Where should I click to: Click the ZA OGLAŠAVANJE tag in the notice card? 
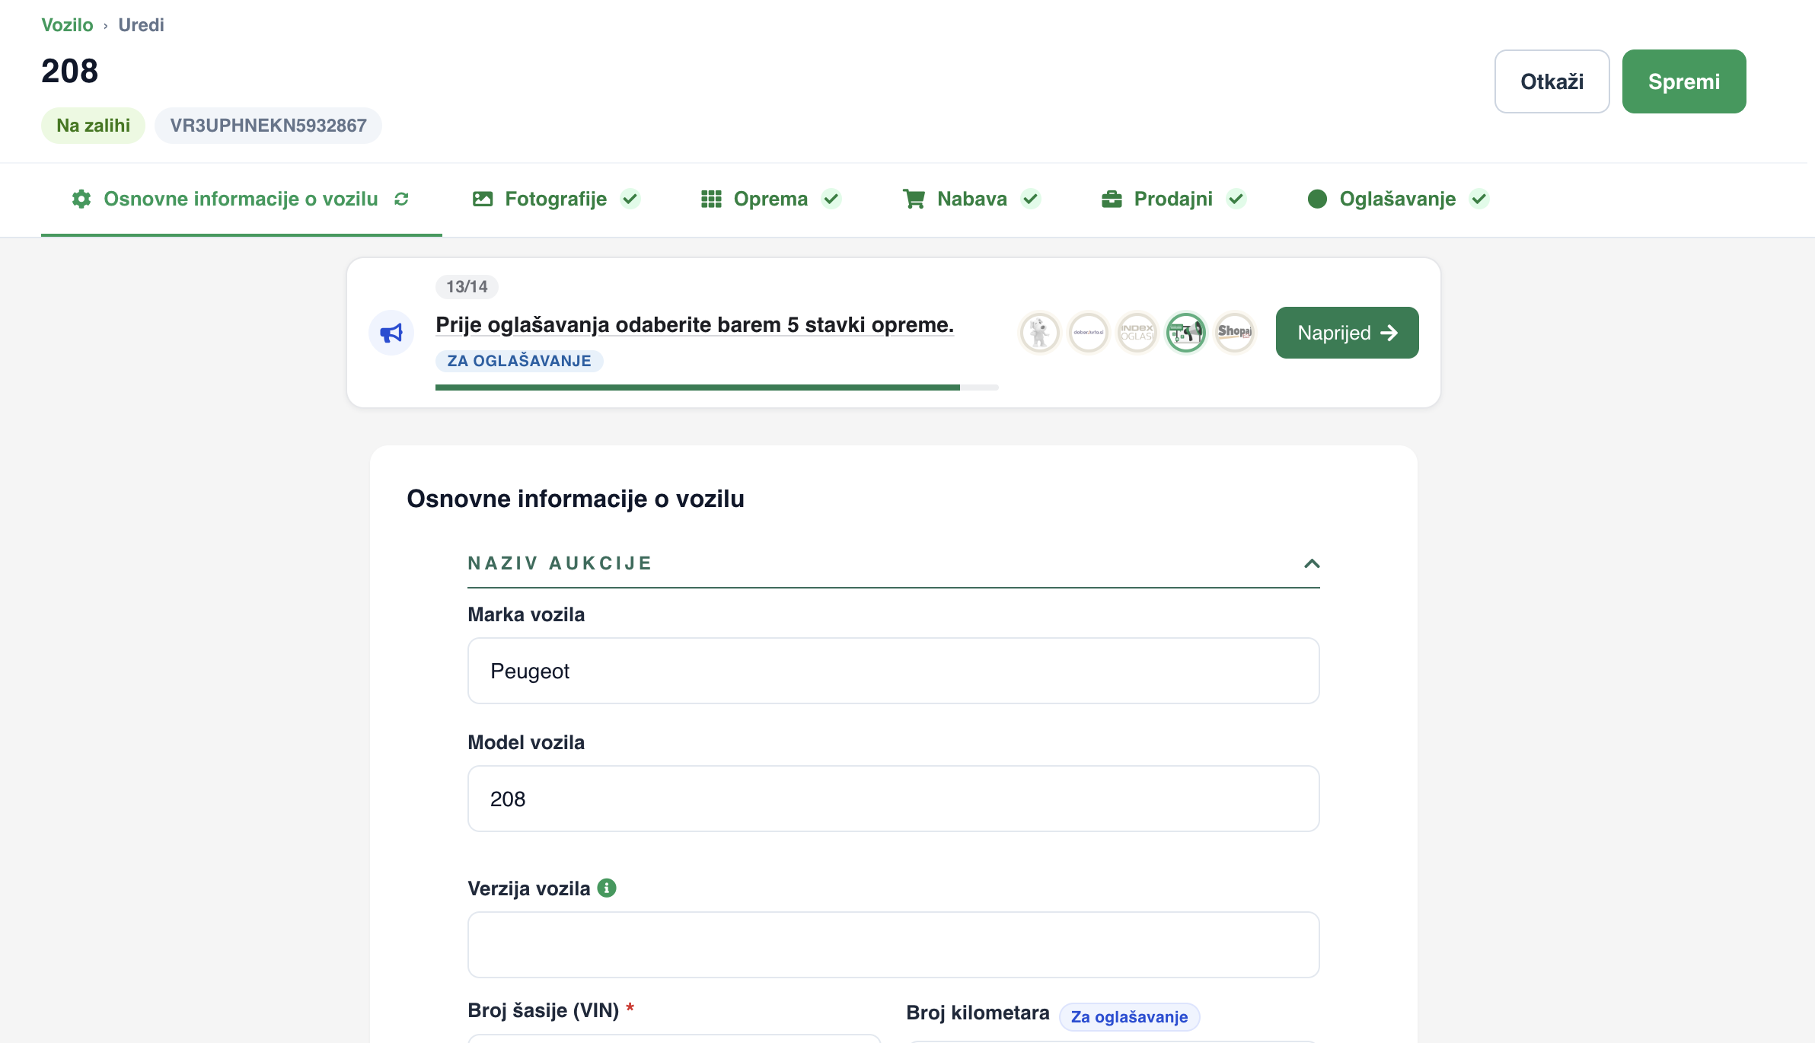click(x=519, y=361)
